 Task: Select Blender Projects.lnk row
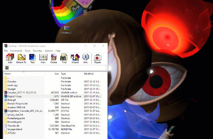pyautogui.click(x=53, y=104)
